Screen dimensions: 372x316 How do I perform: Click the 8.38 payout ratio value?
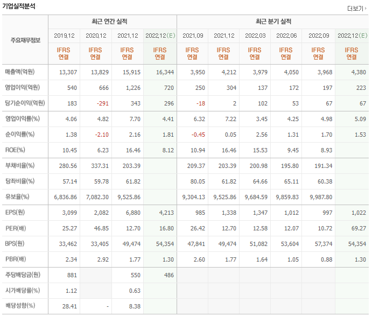pyautogui.click(x=135, y=306)
